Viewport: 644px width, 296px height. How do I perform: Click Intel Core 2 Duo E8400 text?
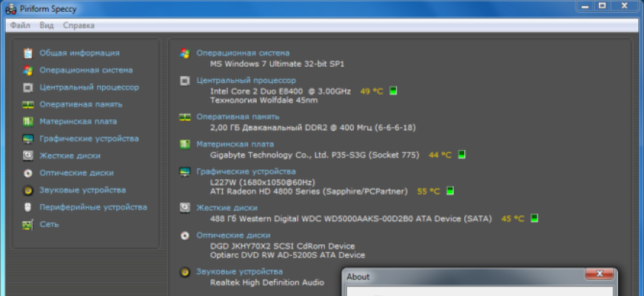click(281, 91)
